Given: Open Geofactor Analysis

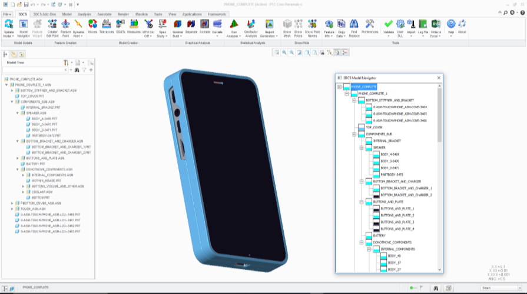Looking at the screenshot, I should [x=251, y=24].
